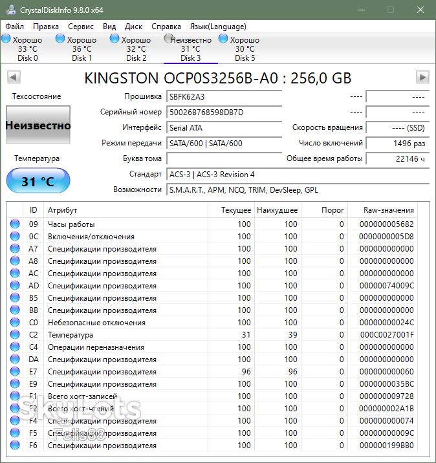Switch to the Disk 3 tab
The width and height of the screenshot is (436, 463).
point(191,48)
